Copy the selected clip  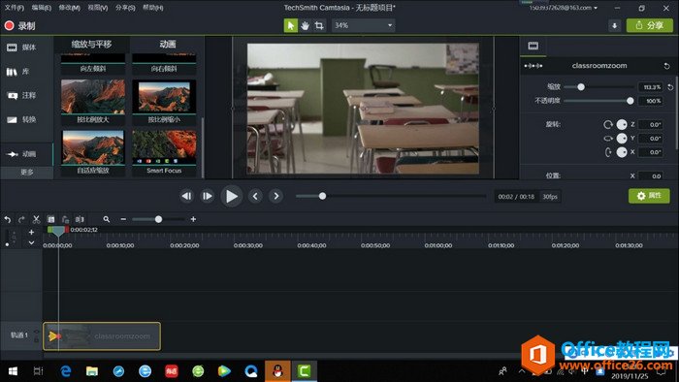pyautogui.click(x=50, y=219)
